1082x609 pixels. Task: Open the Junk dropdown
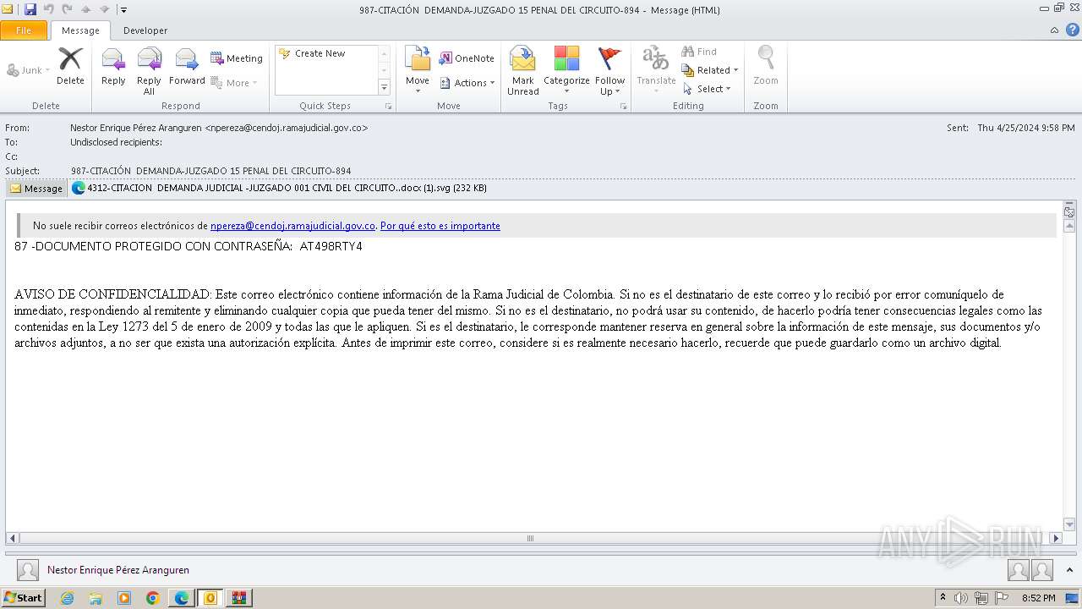(29, 70)
